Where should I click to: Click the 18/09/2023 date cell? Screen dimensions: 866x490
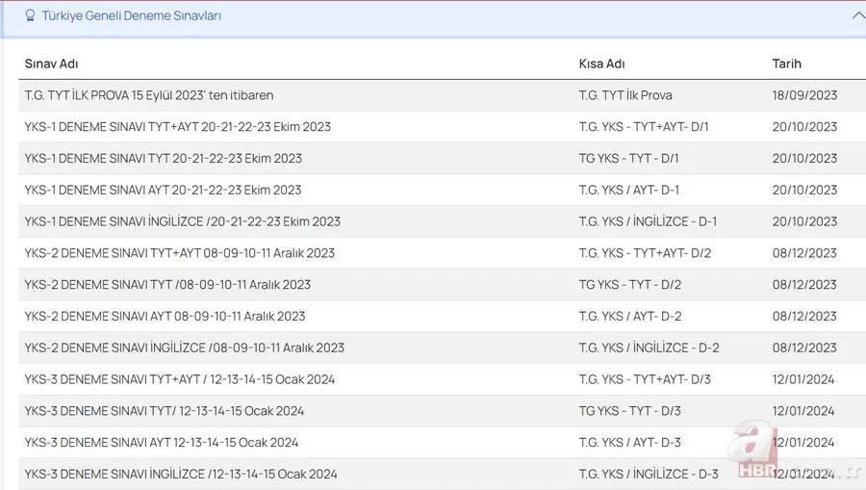click(804, 95)
